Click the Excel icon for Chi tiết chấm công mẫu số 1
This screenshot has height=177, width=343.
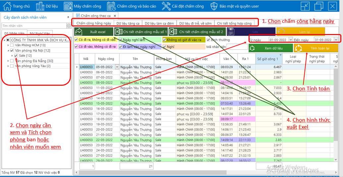pos(118,32)
